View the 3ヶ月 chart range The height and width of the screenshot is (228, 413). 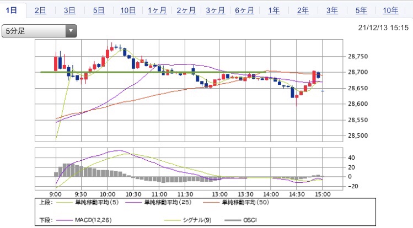(x=216, y=10)
